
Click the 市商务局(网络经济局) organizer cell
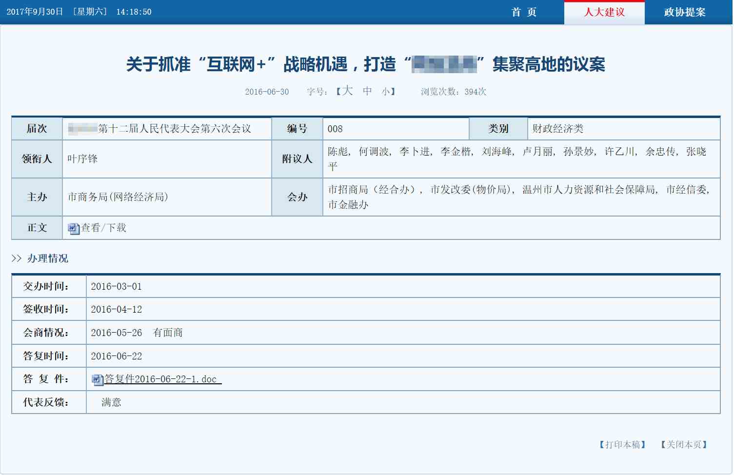click(x=118, y=197)
